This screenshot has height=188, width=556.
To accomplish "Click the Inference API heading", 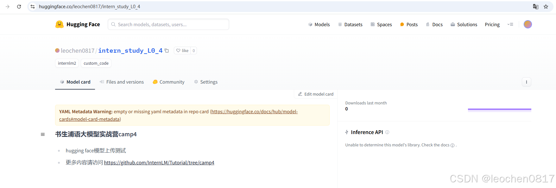I will (x=367, y=132).
